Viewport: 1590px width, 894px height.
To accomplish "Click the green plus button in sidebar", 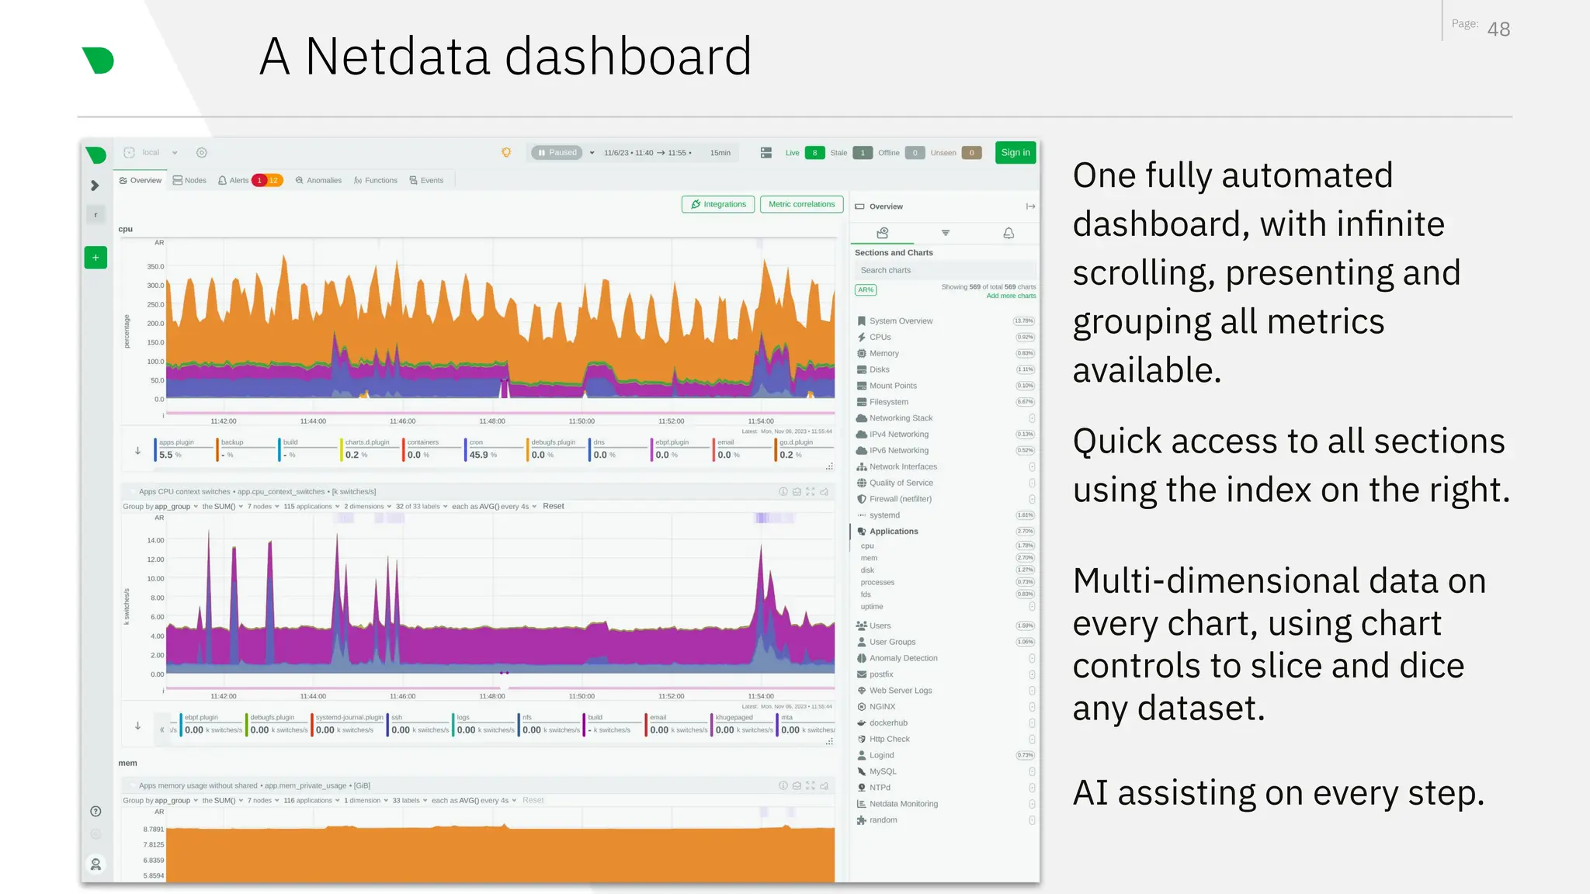I will pyautogui.click(x=95, y=258).
